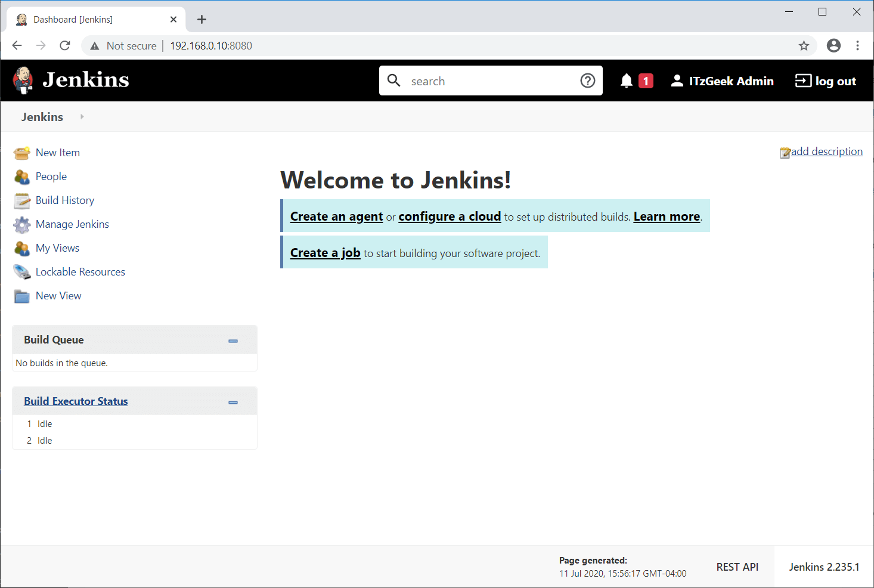Click the Manage Jenkins gear icon
The height and width of the screenshot is (588, 874).
pyautogui.click(x=22, y=224)
